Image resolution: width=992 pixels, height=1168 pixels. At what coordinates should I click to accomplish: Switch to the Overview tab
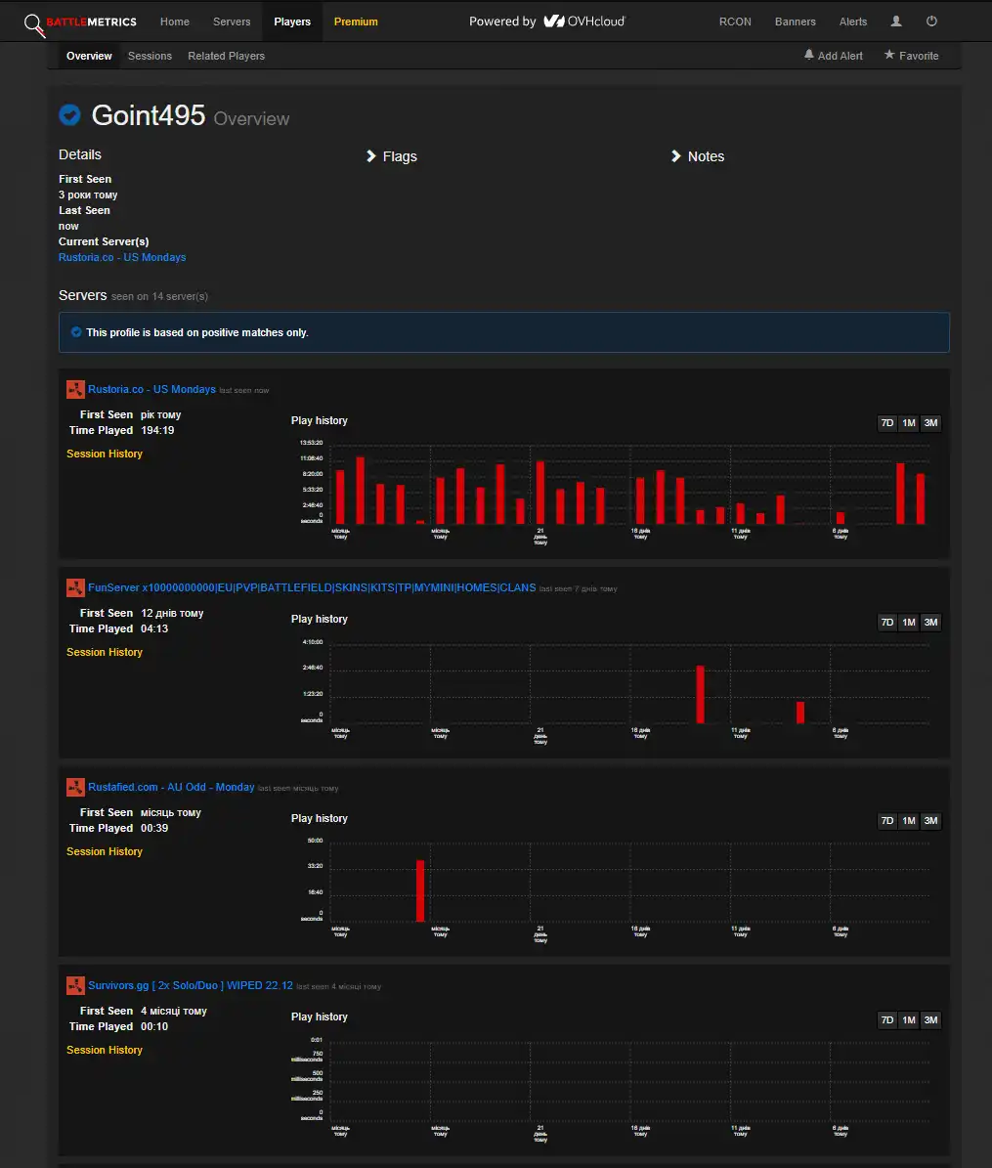pyautogui.click(x=89, y=56)
